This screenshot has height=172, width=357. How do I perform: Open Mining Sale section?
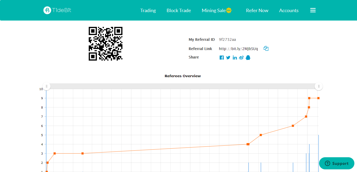(214, 11)
